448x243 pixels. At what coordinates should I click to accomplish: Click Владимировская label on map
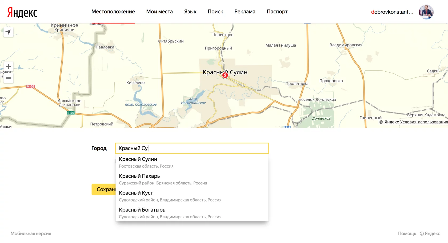click(x=346, y=45)
